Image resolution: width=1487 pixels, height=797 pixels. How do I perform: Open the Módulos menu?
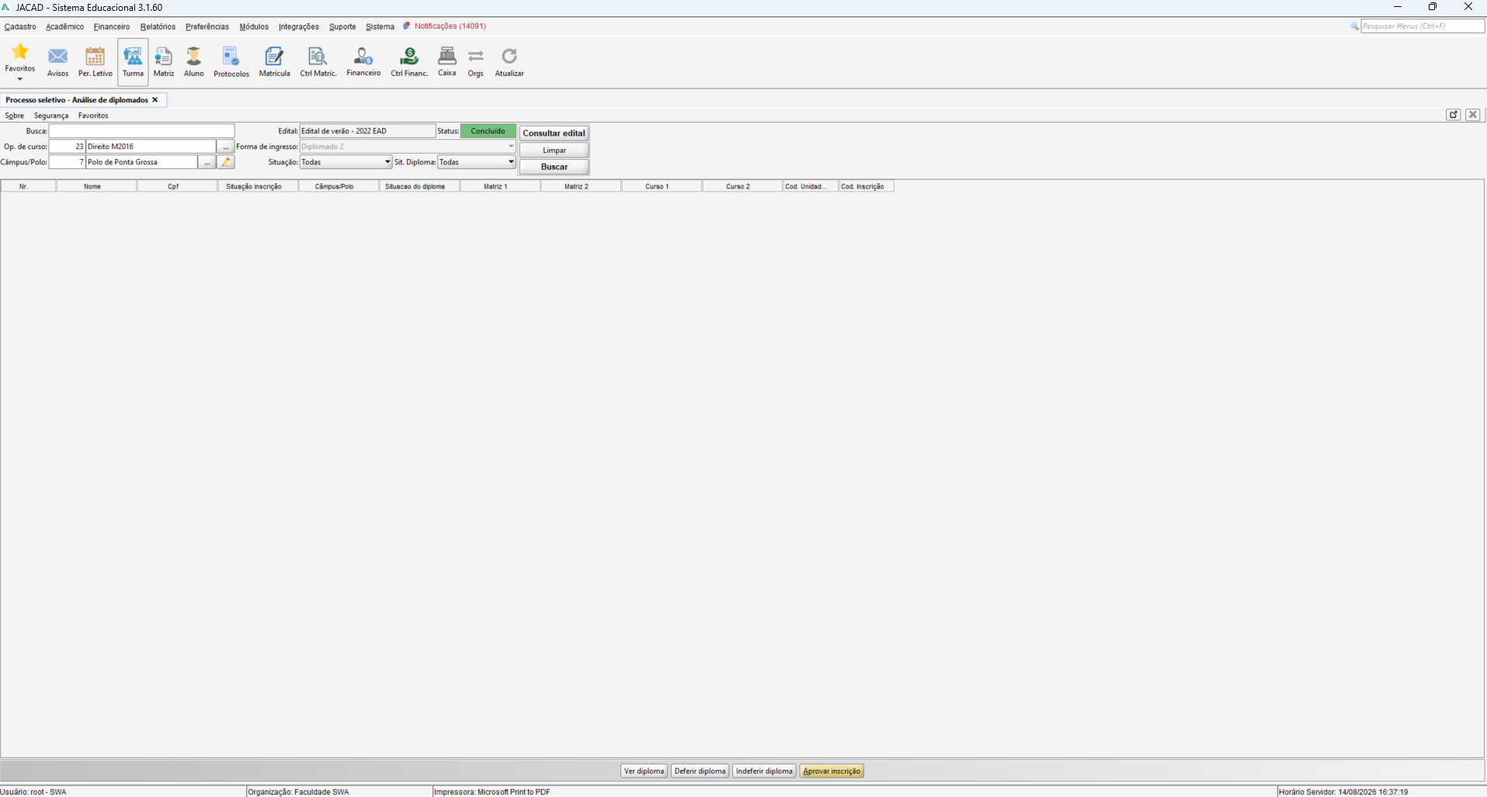point(254,26)
